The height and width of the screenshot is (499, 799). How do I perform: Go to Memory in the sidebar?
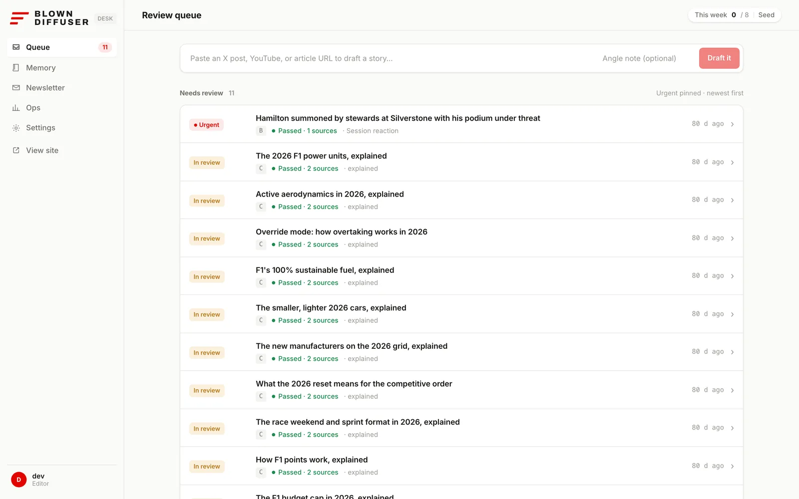point(62,67)
